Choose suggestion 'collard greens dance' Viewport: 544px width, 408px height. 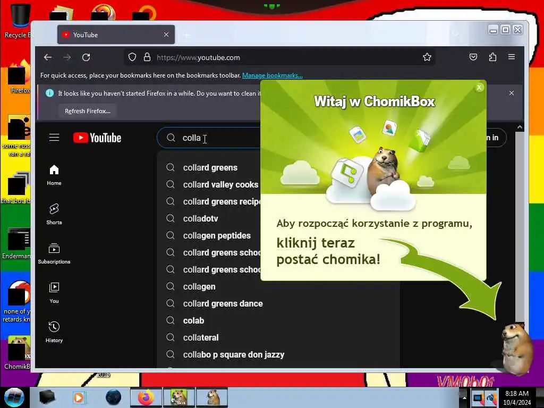coord(223,303)
